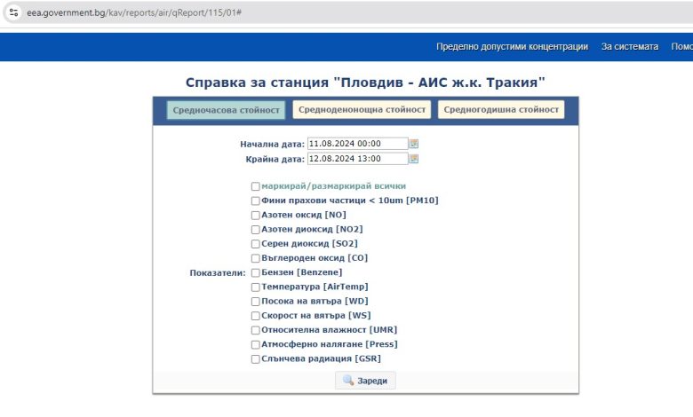The height and width of the screenshot is (417, 693).
Task: Check Температура [AirTemp] box
Action: [x=256, y=287]
